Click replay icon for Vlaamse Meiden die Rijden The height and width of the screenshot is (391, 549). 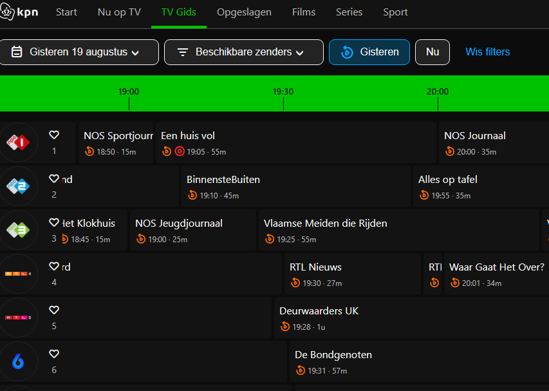(x=270, y=239)
